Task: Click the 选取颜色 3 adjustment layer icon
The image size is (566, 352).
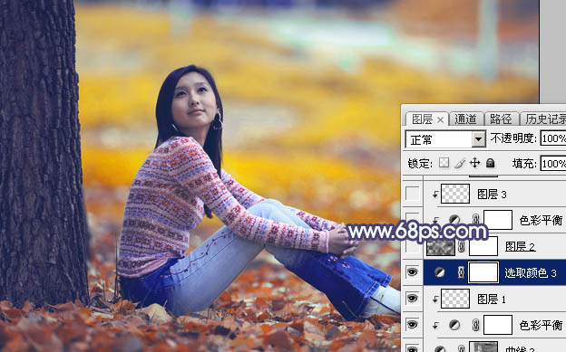Action: coord(440,272)
